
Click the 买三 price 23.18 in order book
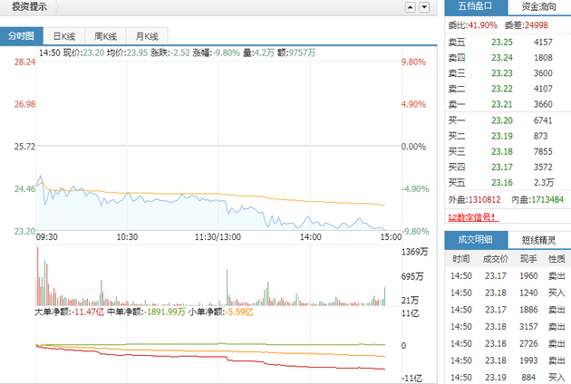click(x=502, y=151)
